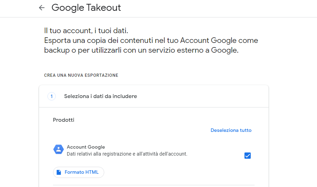Click the text Account Google come in the intro

219,40
